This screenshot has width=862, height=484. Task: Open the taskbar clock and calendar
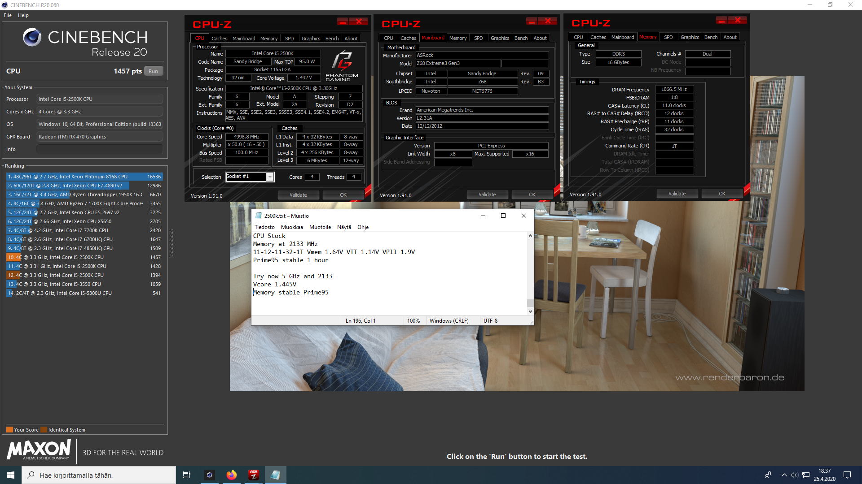click(824, 475)
